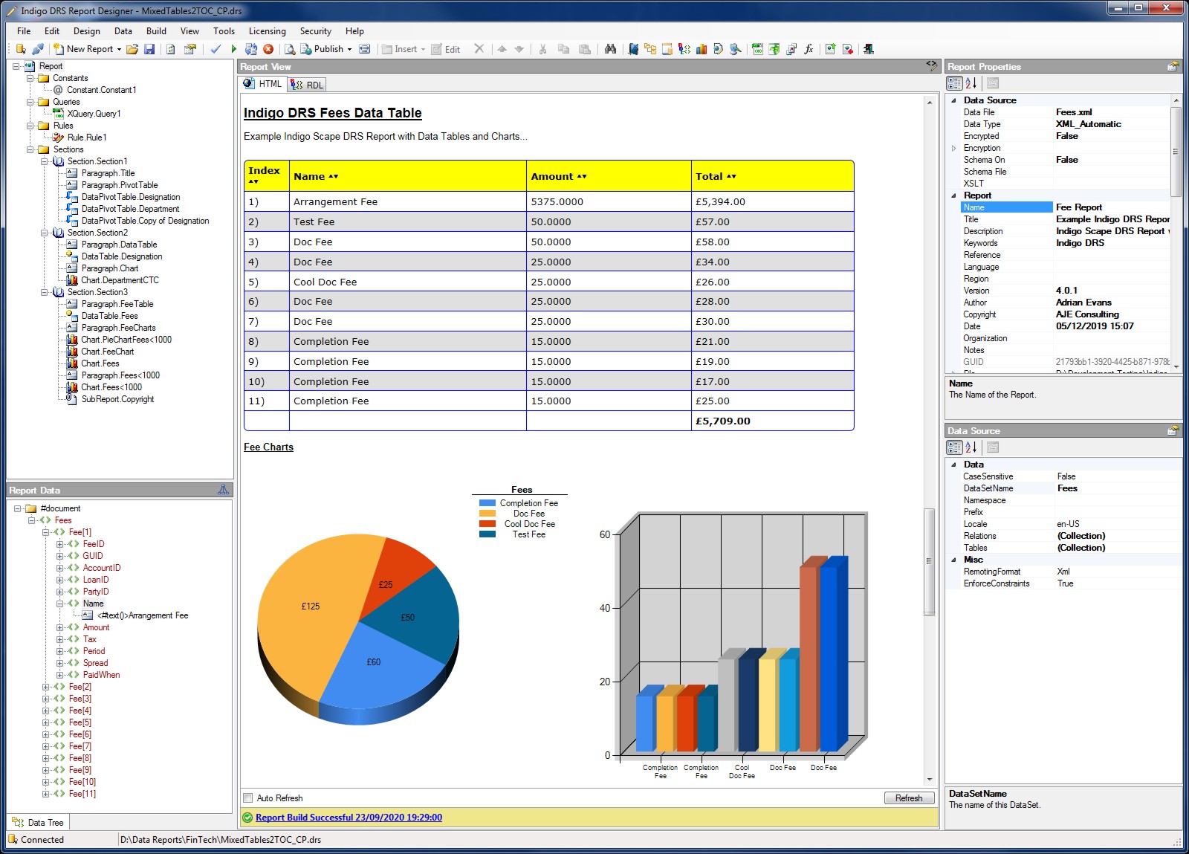
Task: Click the green Run report arrow
Action: click(x=233, y=49)
